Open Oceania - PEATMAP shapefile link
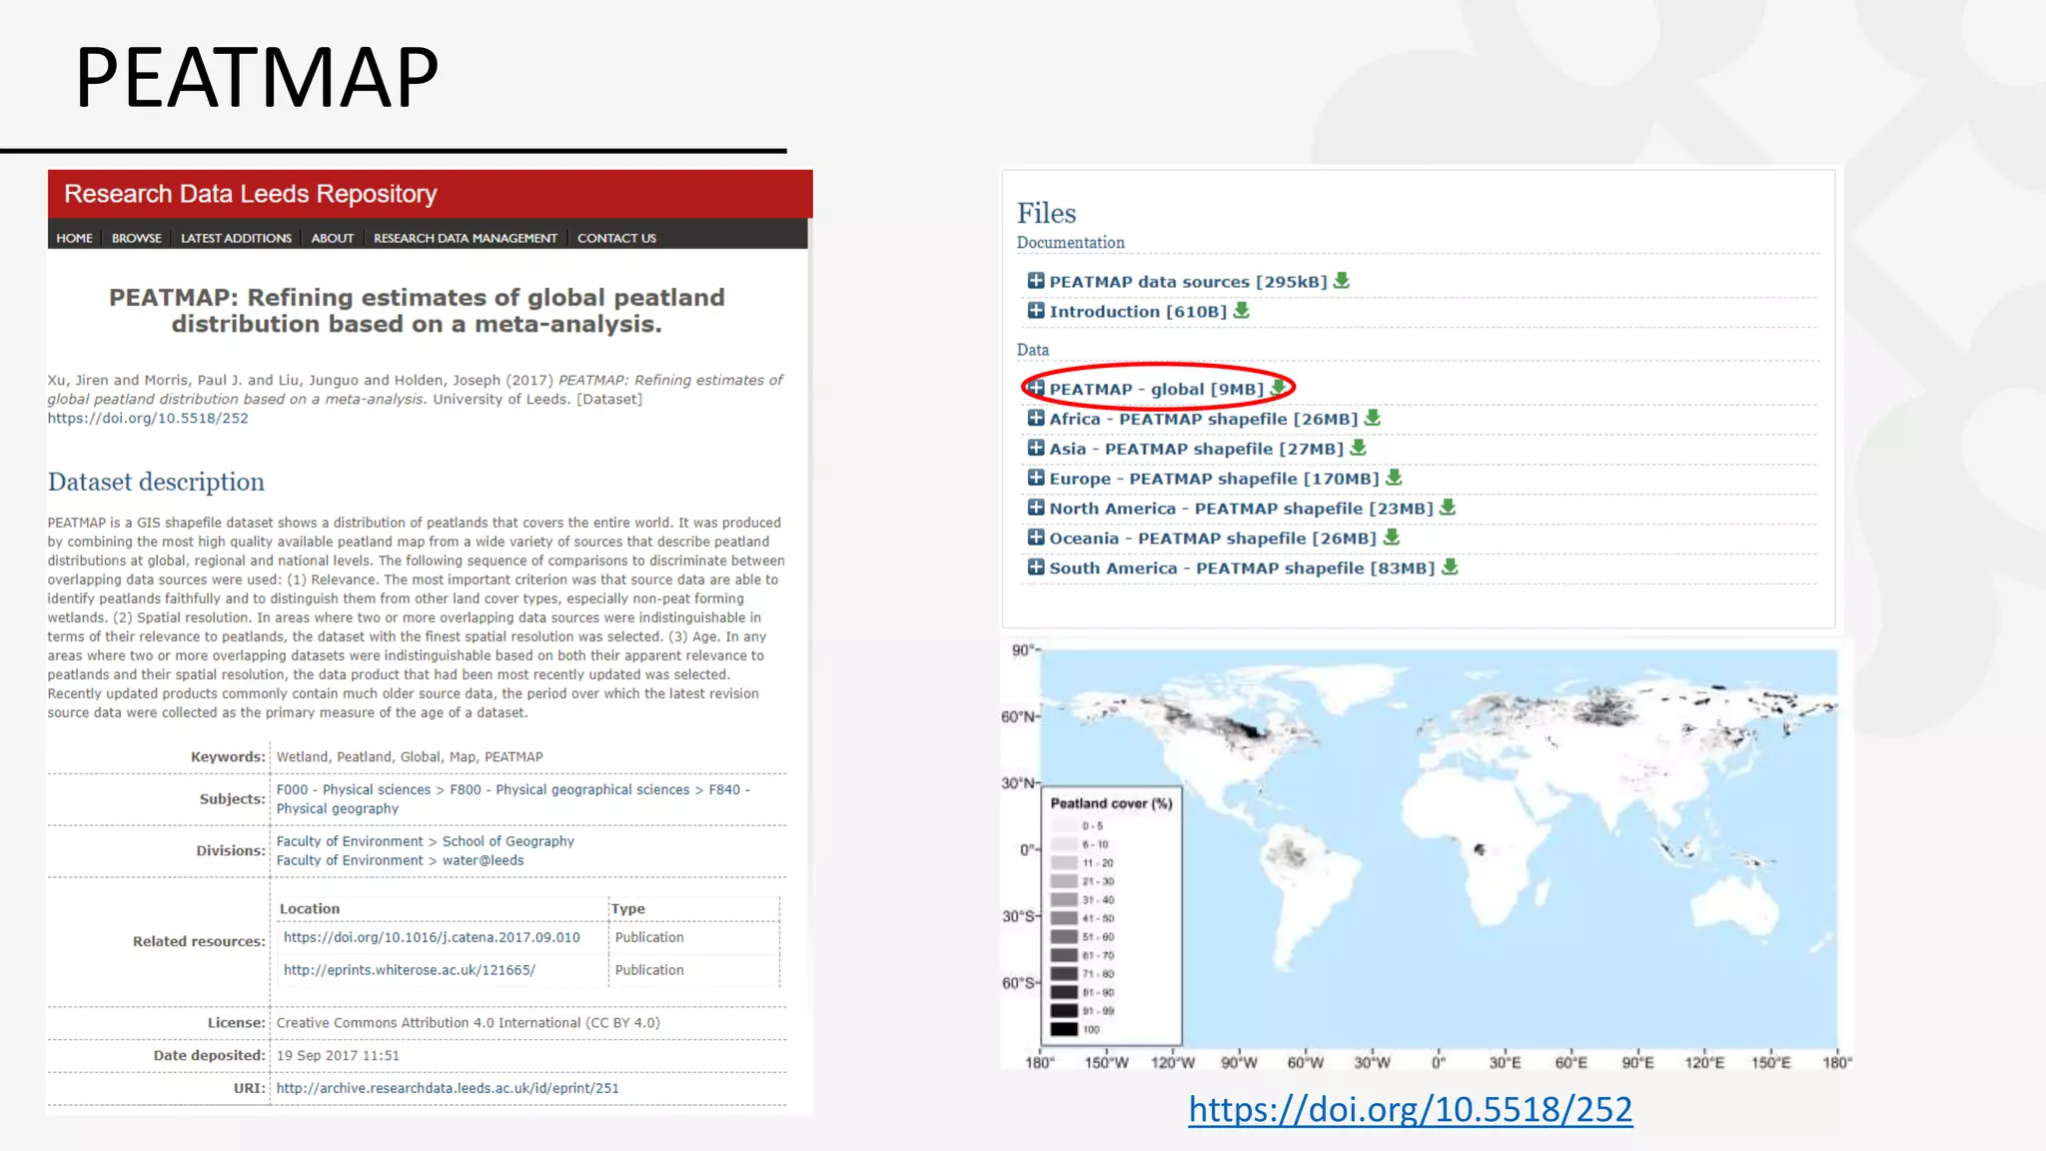2046x1151 pixels. pyautogui.click(x=1213, y=539)
